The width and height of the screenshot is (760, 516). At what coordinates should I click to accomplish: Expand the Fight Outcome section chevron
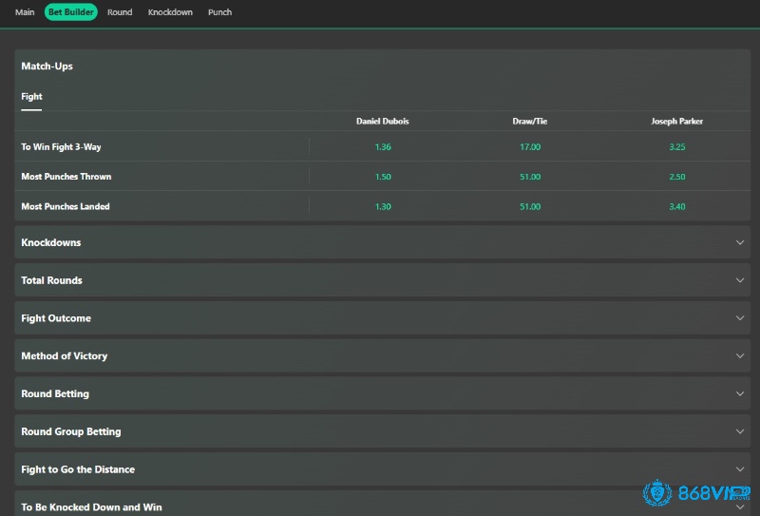point(740,318)
